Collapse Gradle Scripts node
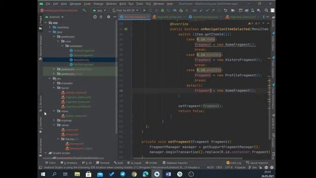Screen dimensions: 316x178 tap(45, 153)
